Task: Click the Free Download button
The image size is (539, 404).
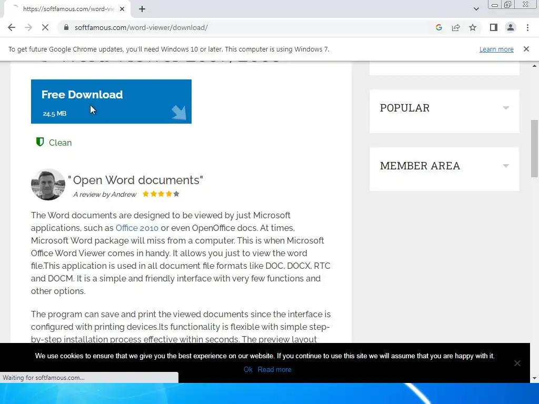Action: pos(111,102)
